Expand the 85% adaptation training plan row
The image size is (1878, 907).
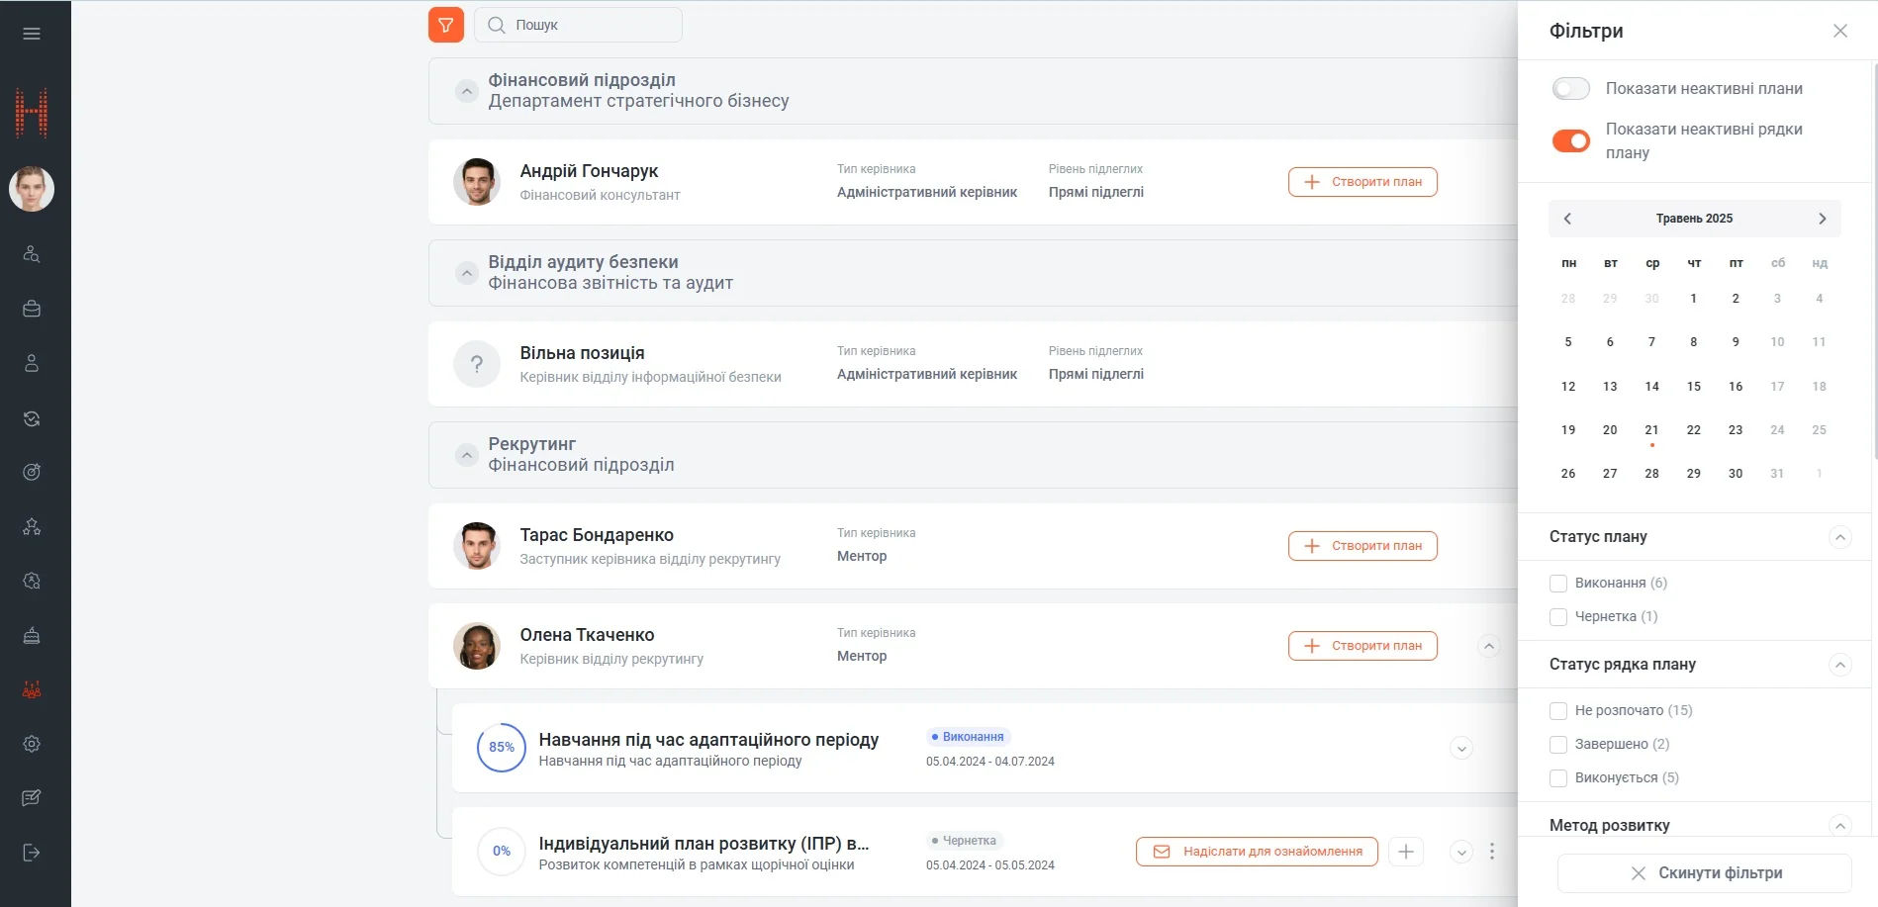1460,749
